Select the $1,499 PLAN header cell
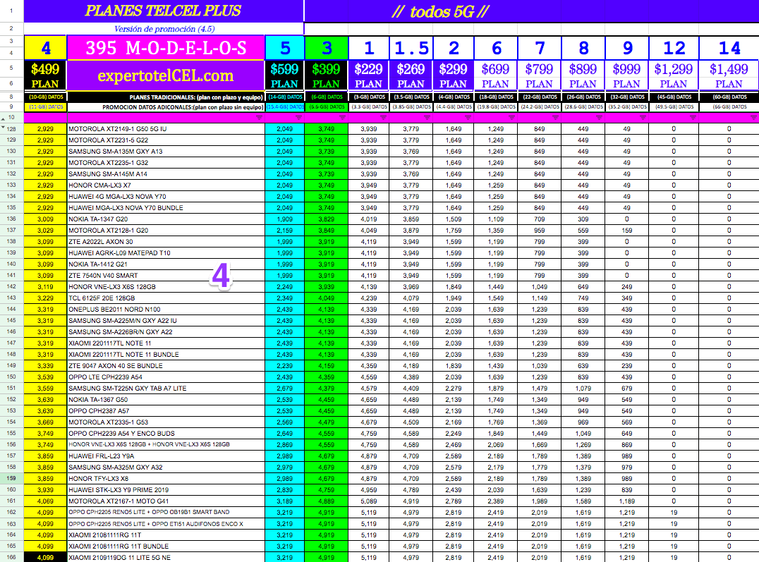Viewport: 759px width, 562px height. click(x=729, y=75)
